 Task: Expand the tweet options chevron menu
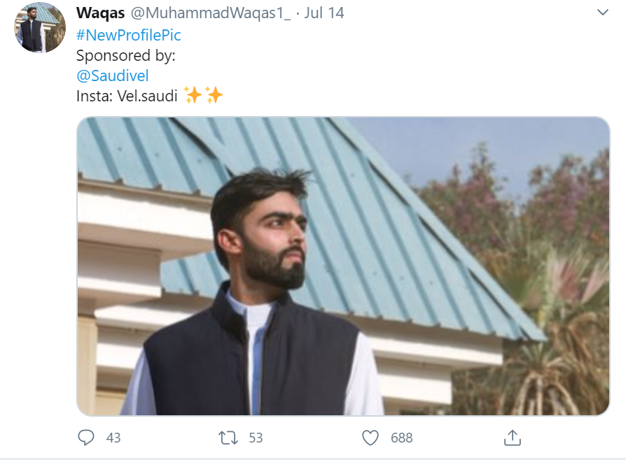click(x=602, y=13)
